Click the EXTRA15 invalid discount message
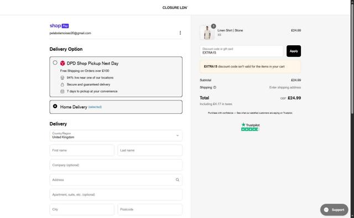This screenshot has width=354, height=218. pos(250,67)
